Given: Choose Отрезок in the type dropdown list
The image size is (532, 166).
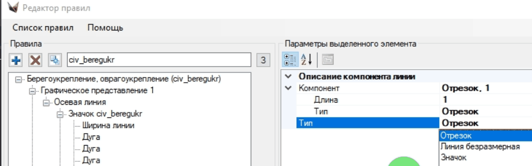Looking at the screenshot, I should (x=486, y=136).
